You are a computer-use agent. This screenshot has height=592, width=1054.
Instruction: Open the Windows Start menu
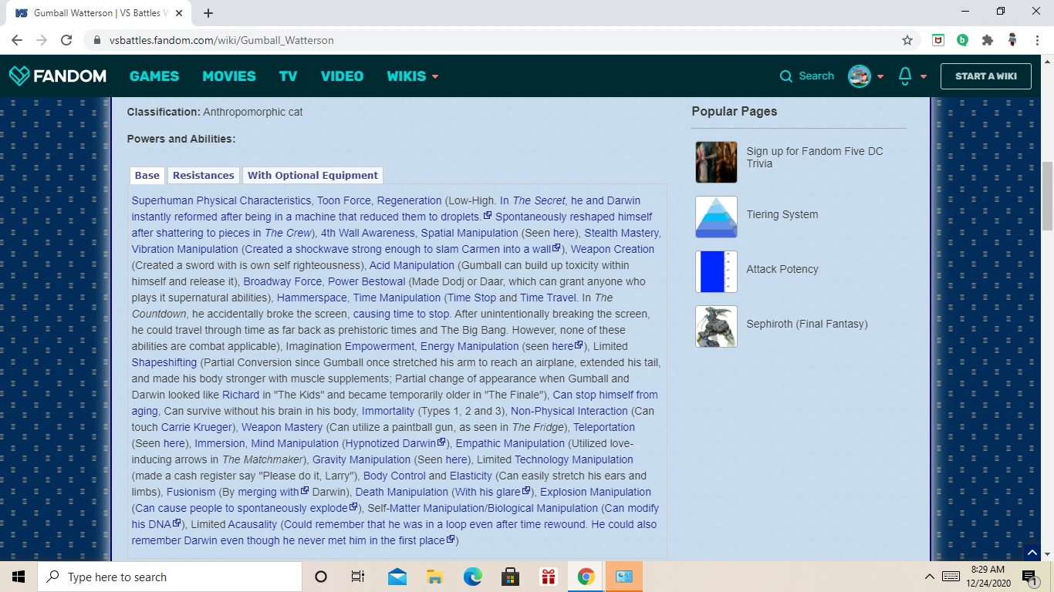click(19, 577)
